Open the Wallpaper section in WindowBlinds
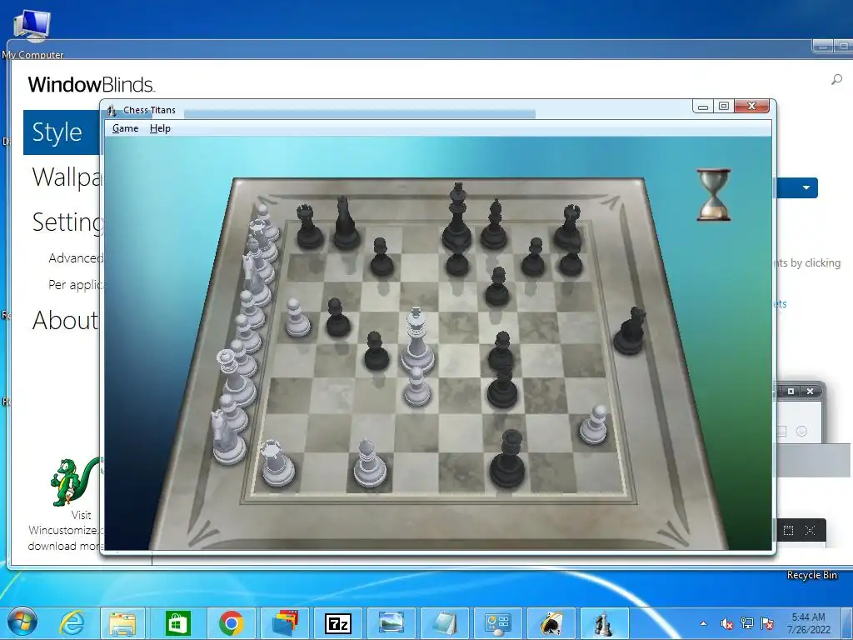Screen dimensions: 853x640 point(67,177)
